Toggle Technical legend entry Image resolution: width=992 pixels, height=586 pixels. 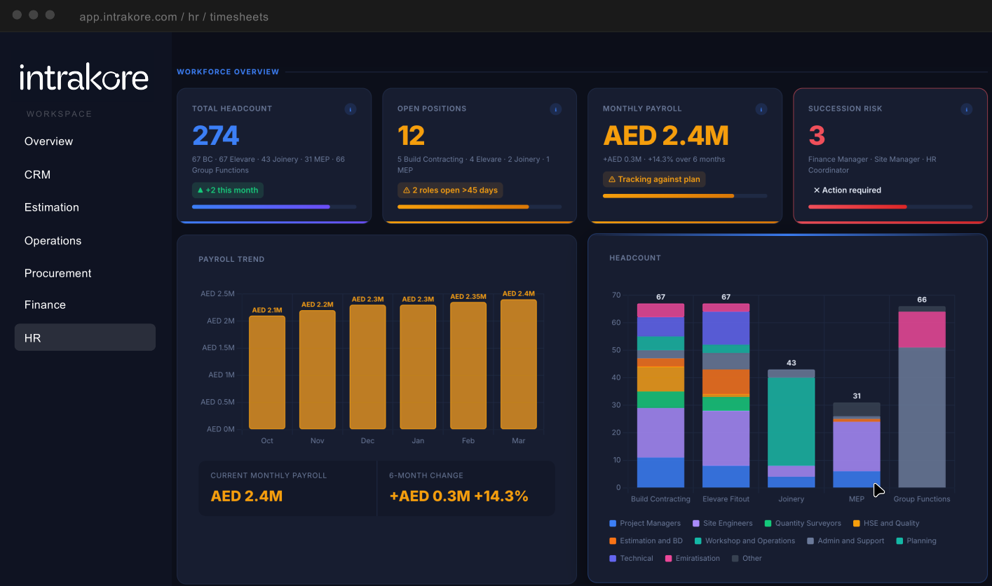coord(631,559)
